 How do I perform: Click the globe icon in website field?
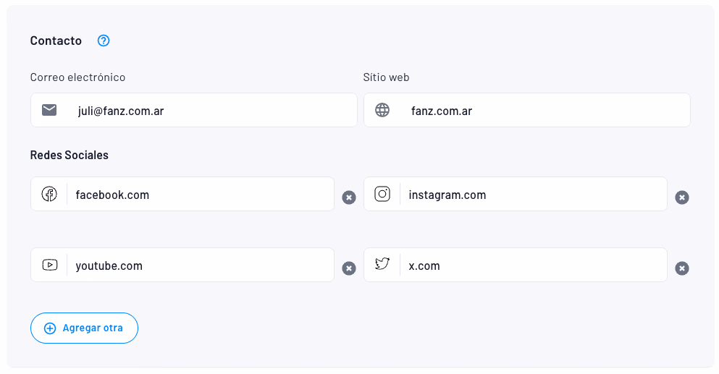tap(382, 110)
